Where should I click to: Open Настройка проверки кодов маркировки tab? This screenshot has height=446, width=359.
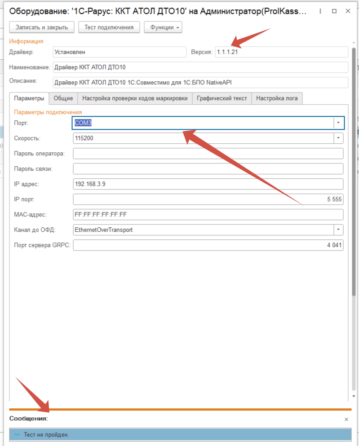(135, 98)
